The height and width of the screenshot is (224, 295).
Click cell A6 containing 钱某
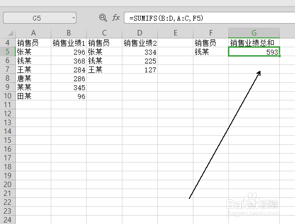click(x=34, y=60)
